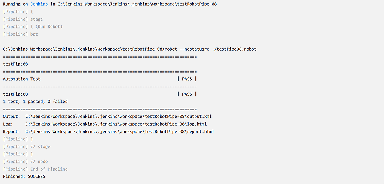Image resolution: width=384 pixels, height=184 pixels.
Task: Click the first "[Pipeline] {" opening line
Action: coord(18,12)
